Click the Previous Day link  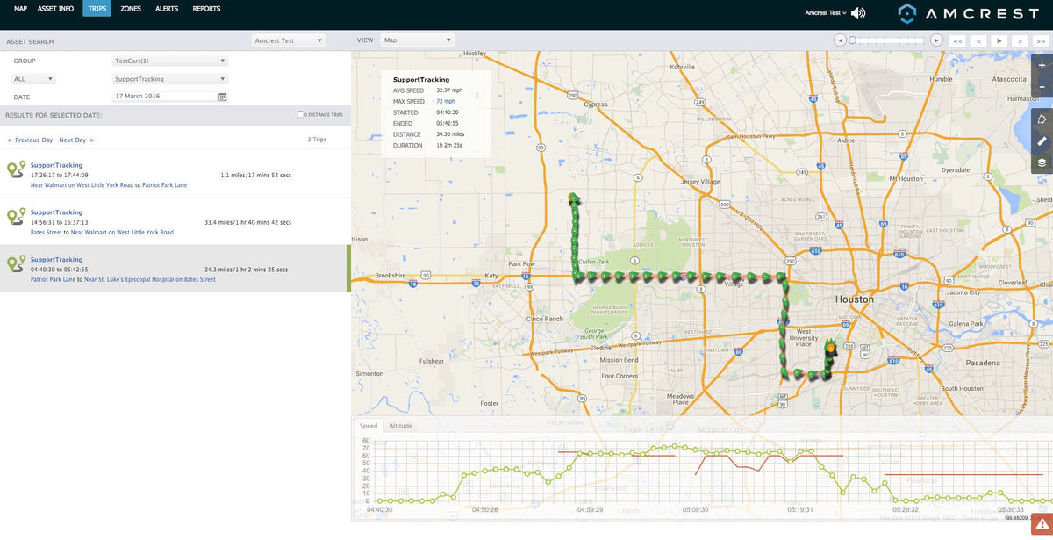click(x=33, y=140)
